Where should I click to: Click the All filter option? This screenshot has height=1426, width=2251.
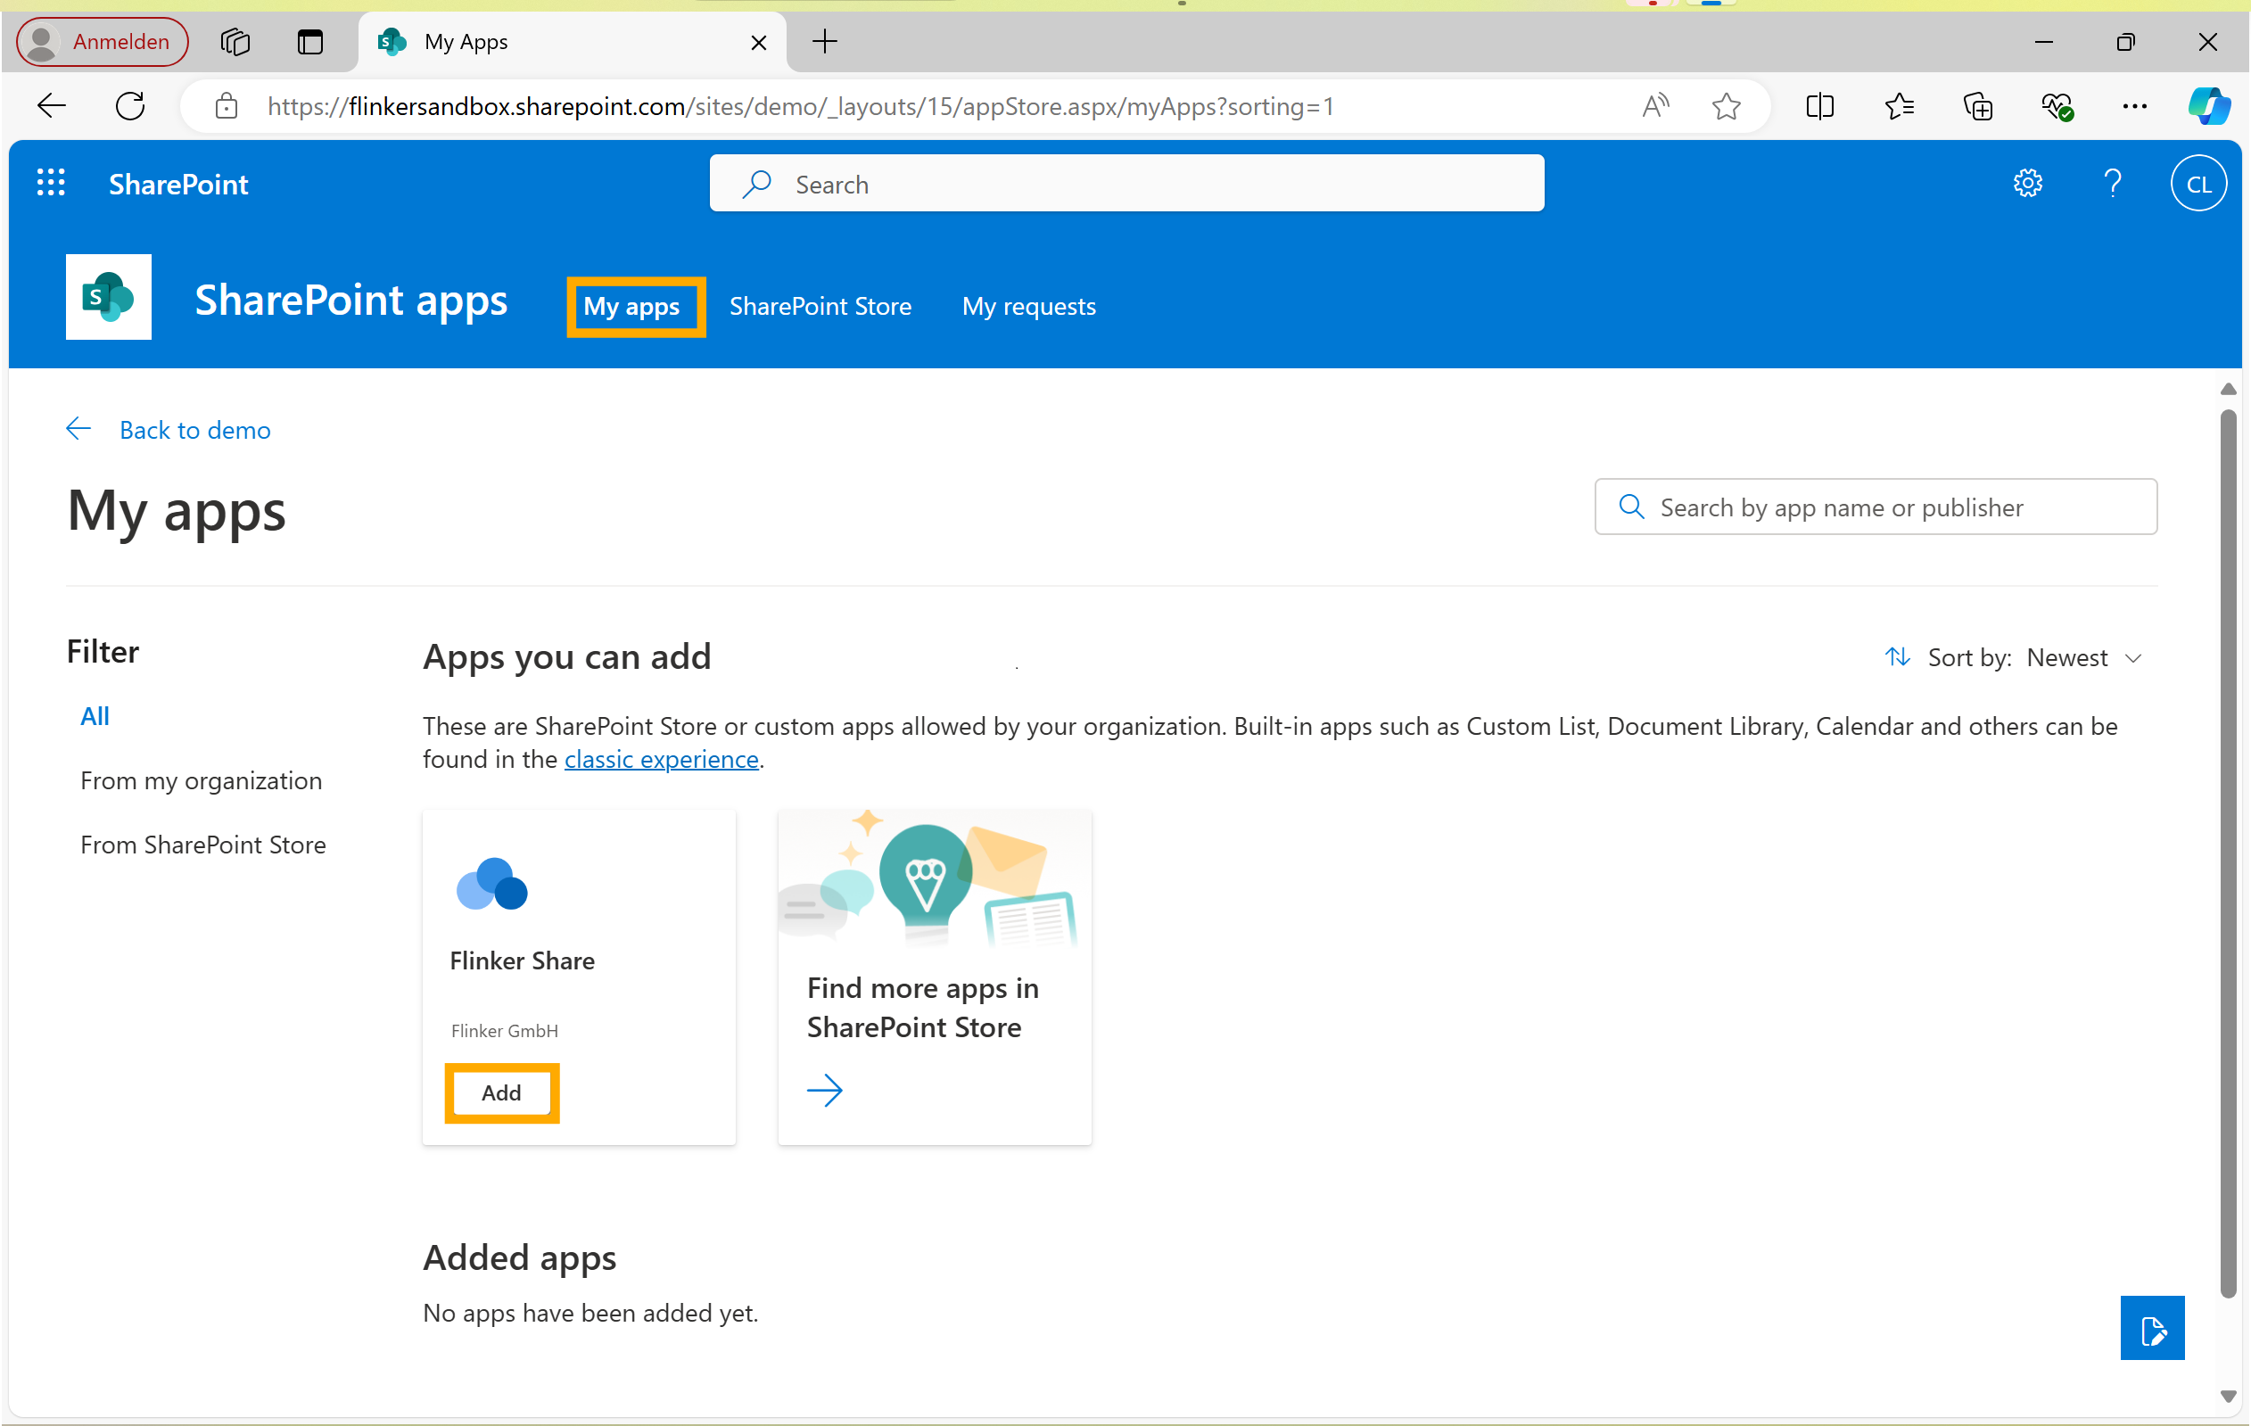94,713
